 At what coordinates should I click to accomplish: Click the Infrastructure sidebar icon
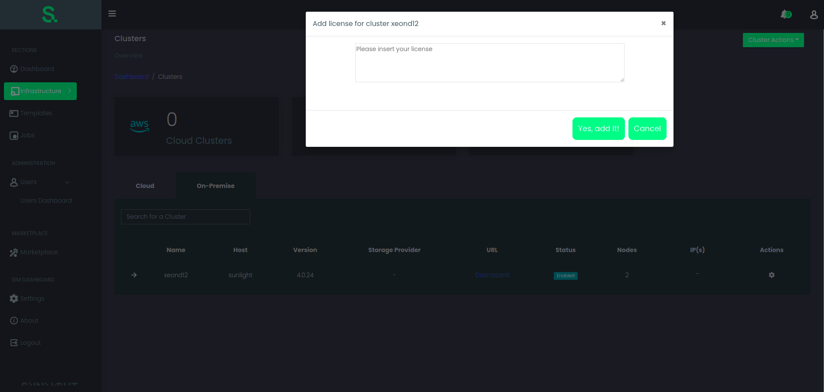tap(15, 91)
